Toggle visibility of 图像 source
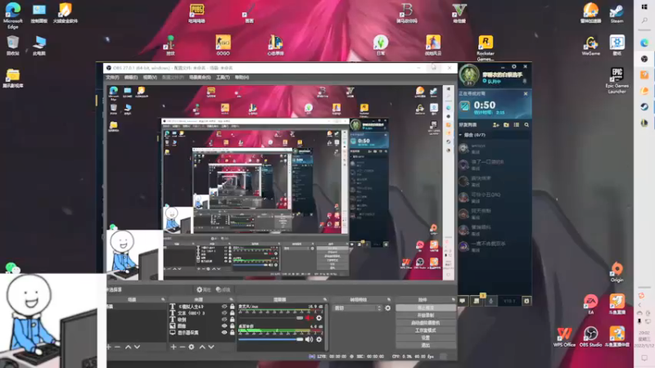The width and height of the screenshot is (655, 368). [224, 325]
